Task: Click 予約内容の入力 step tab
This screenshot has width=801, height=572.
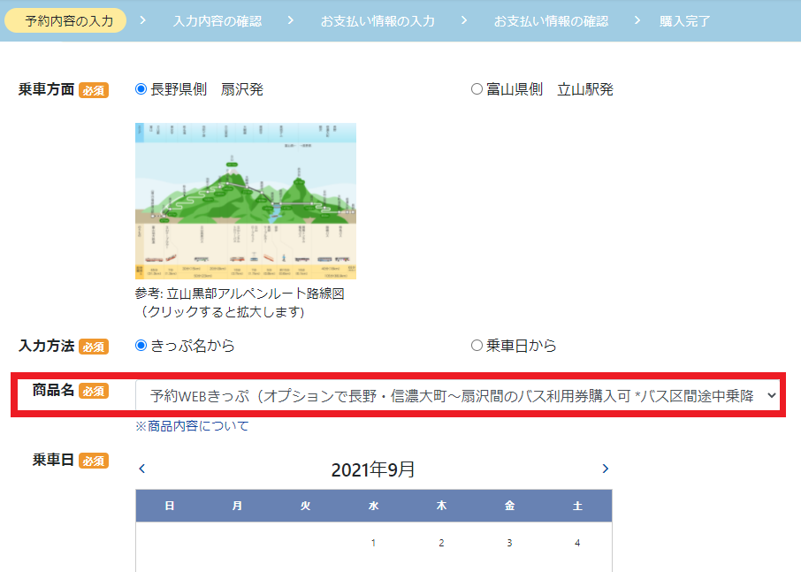Action: pos(66,20)
